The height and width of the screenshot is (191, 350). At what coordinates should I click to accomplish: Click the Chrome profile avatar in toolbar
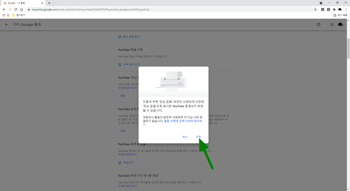pos(340,9)
